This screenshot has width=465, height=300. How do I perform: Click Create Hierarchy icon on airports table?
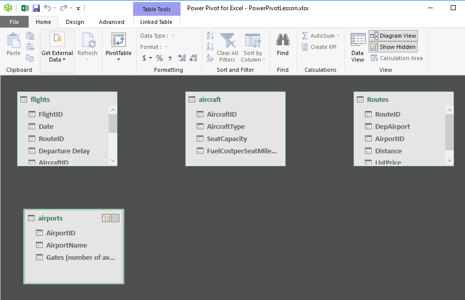[106, 218]
